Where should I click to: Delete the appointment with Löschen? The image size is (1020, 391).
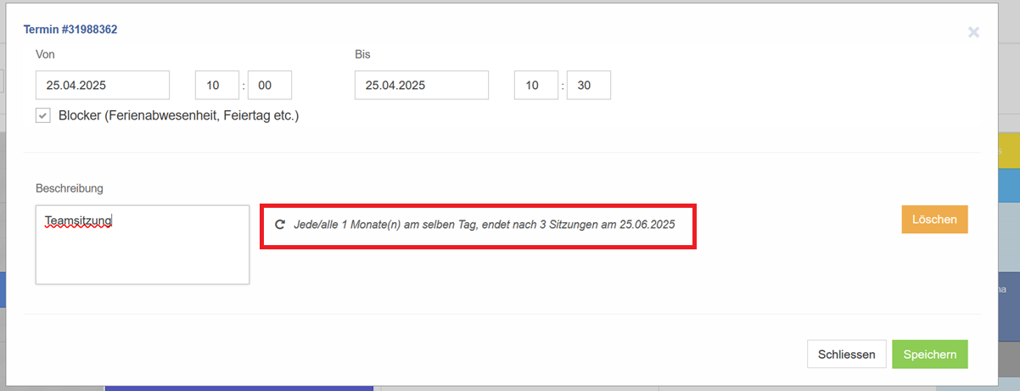(934, 219)
